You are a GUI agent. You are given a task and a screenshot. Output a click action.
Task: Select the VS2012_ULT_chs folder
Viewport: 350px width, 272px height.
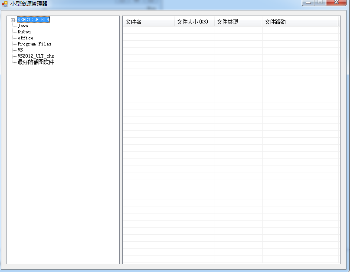pyautogui.click(x=36, y=56)
